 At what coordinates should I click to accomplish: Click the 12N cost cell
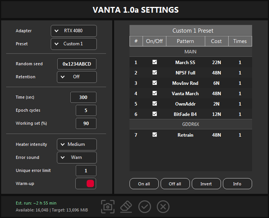click(216, 114)
